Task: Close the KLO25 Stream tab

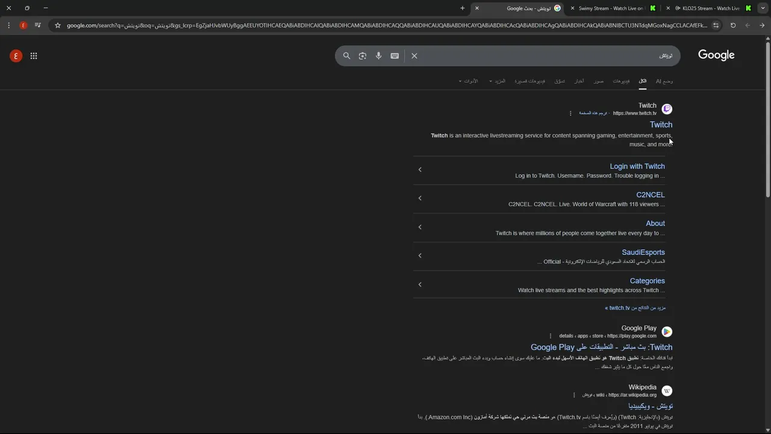Action: (668, 8)
